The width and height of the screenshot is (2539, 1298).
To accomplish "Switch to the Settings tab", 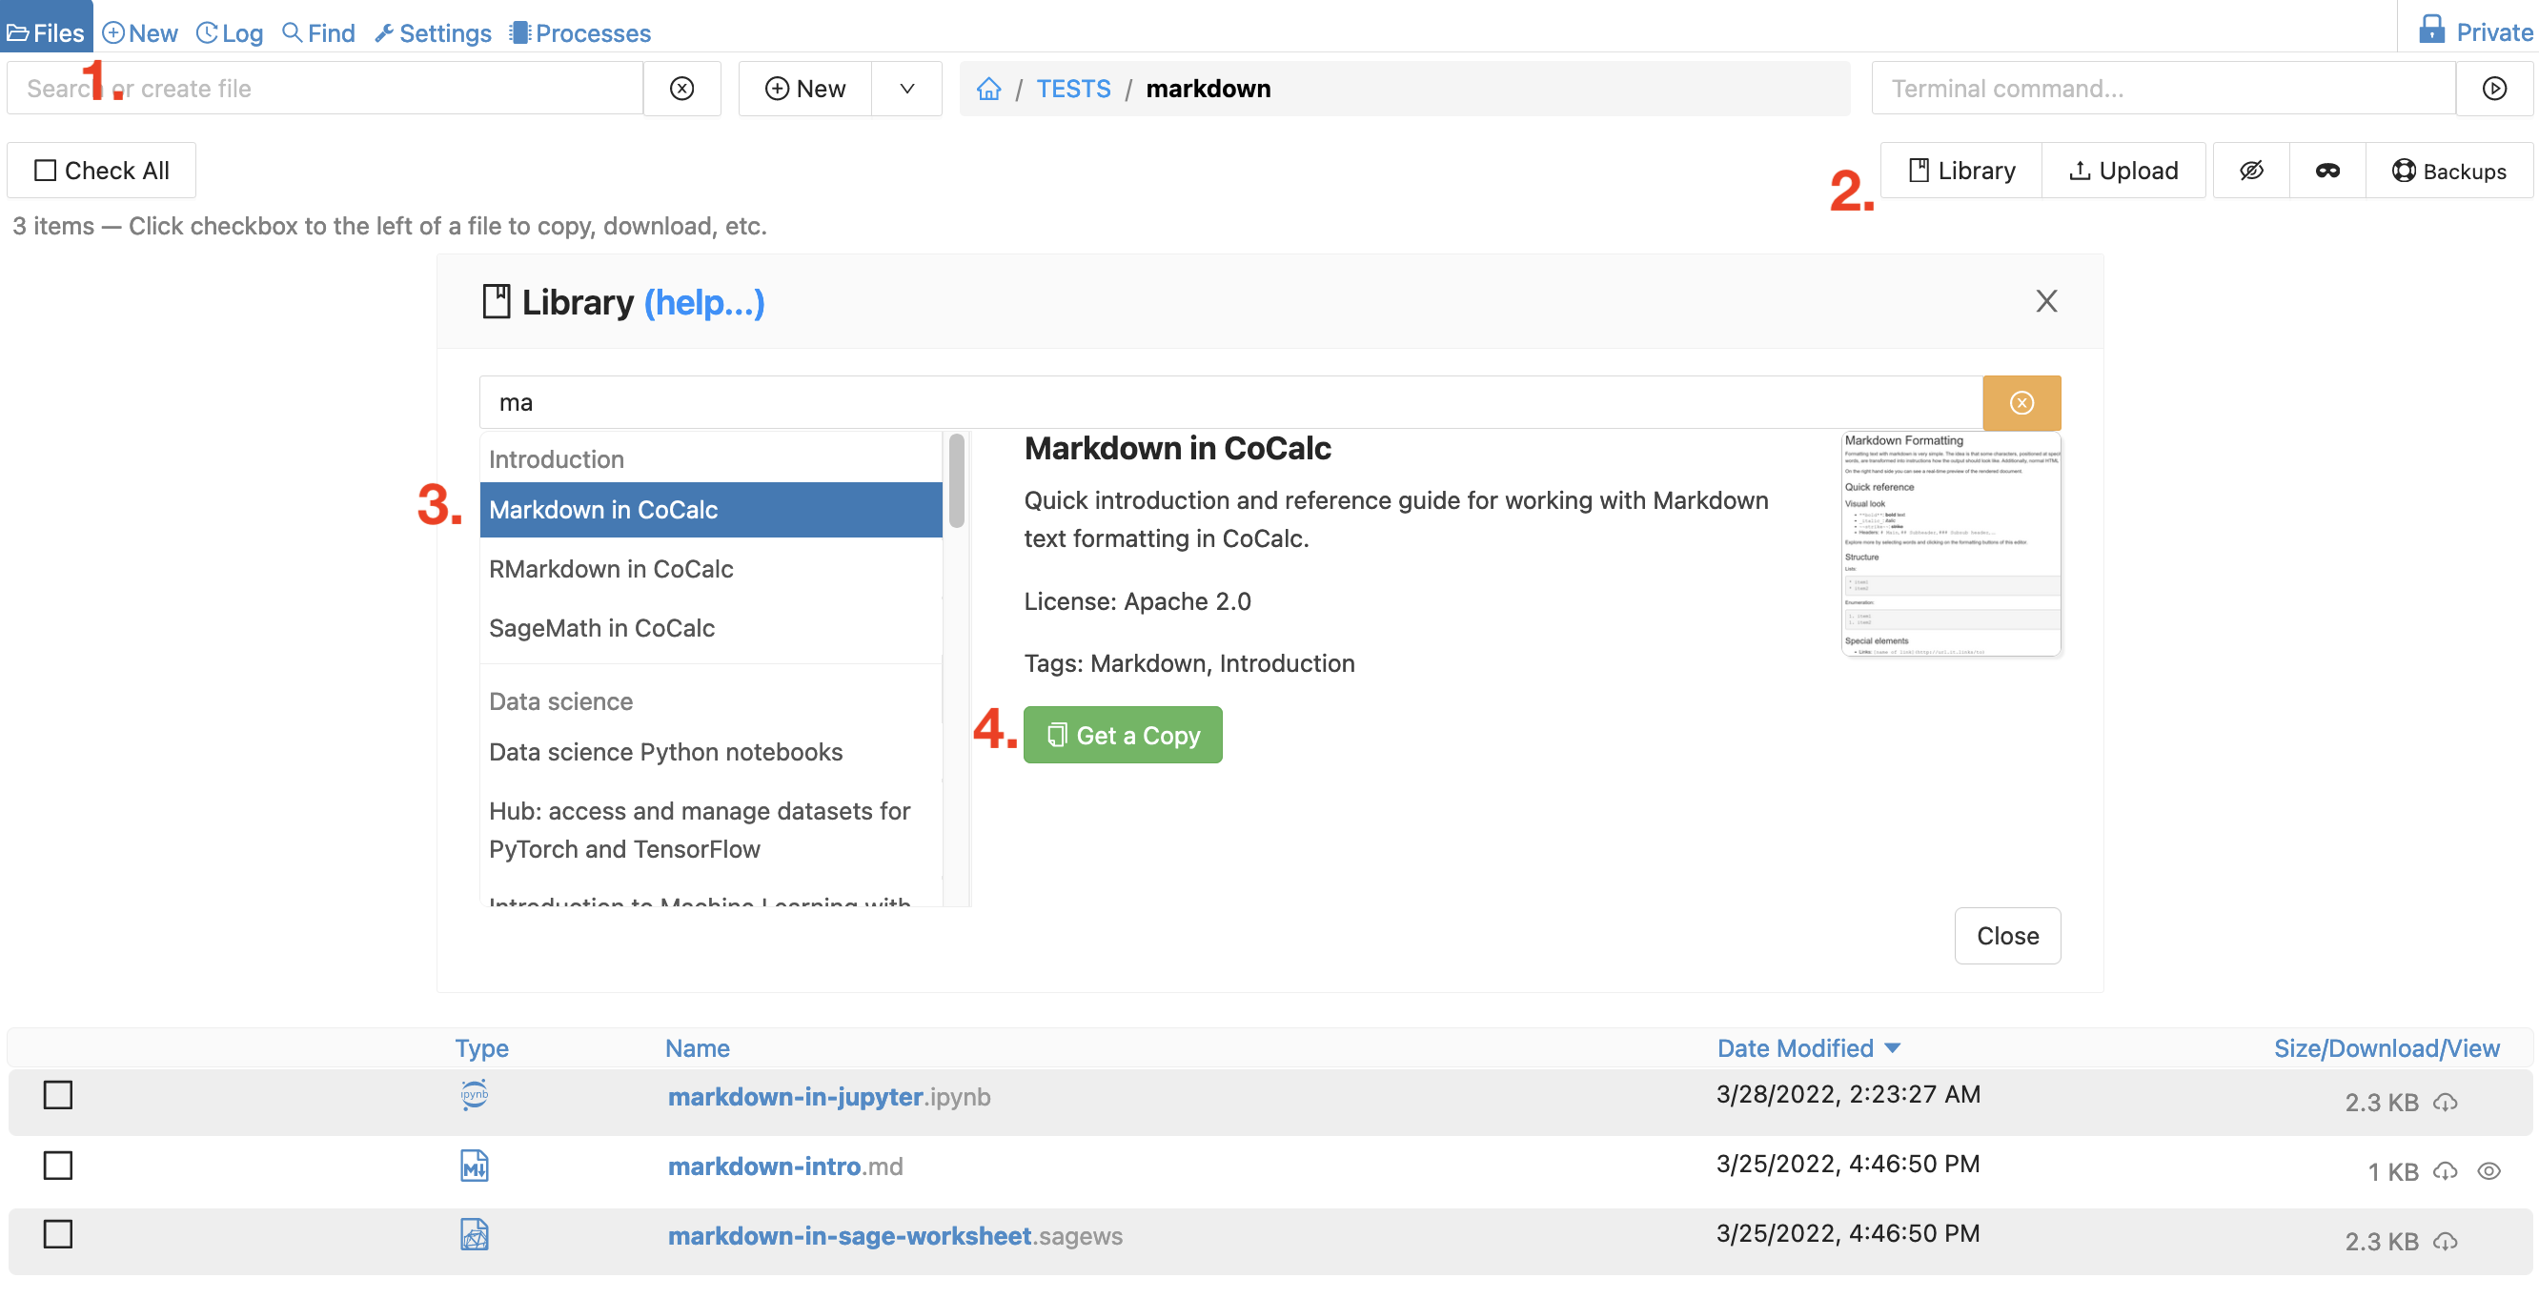I will tap(433, 32).
